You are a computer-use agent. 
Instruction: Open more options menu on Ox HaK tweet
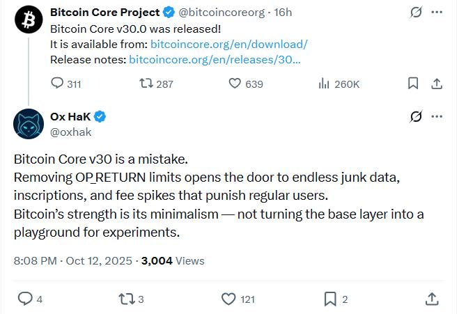(437, 116)
